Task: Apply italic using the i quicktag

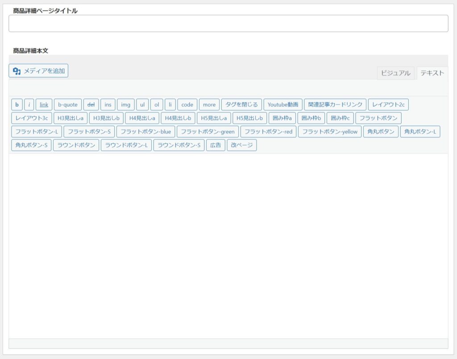Action: pyautogui.click(x=29, y=104)
